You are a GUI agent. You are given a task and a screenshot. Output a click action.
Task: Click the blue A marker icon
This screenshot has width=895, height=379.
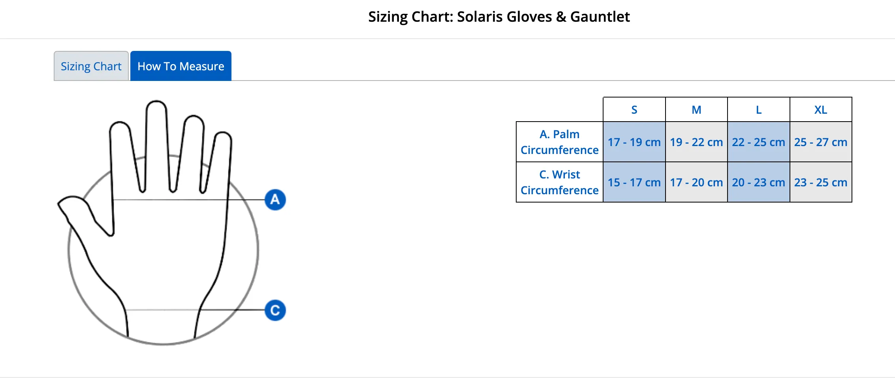pyautogui.click(x=275, y=199)
